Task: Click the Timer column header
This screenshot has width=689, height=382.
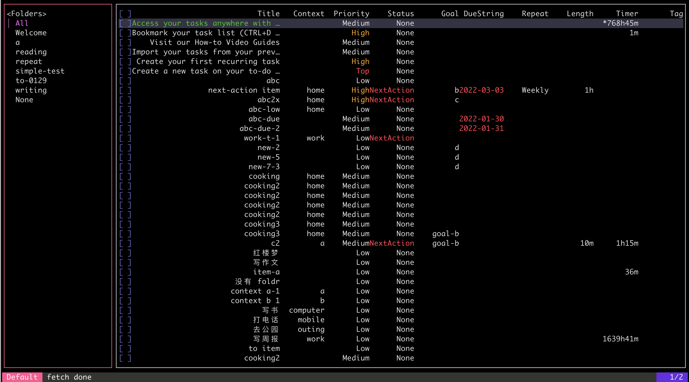Action: tap(627, 14)
